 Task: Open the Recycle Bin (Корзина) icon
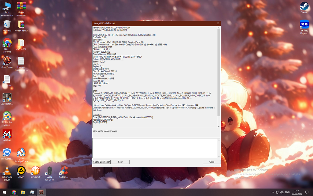pyautogui.click(x=7, y=24)
